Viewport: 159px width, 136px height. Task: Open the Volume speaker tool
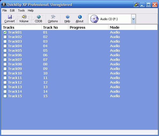click(24, 17)
